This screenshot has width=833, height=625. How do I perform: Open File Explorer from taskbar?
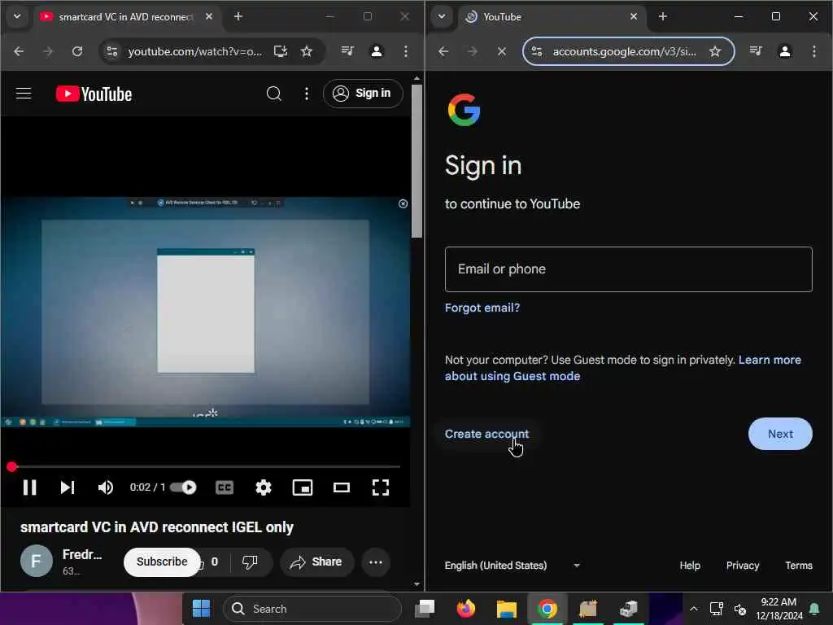coord(506,609)
